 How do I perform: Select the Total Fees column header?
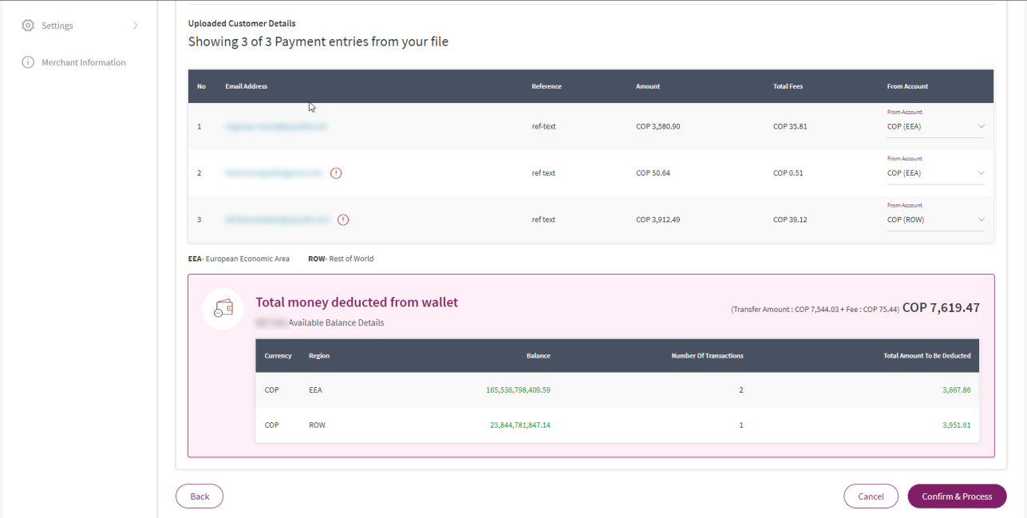pos(788,86)
